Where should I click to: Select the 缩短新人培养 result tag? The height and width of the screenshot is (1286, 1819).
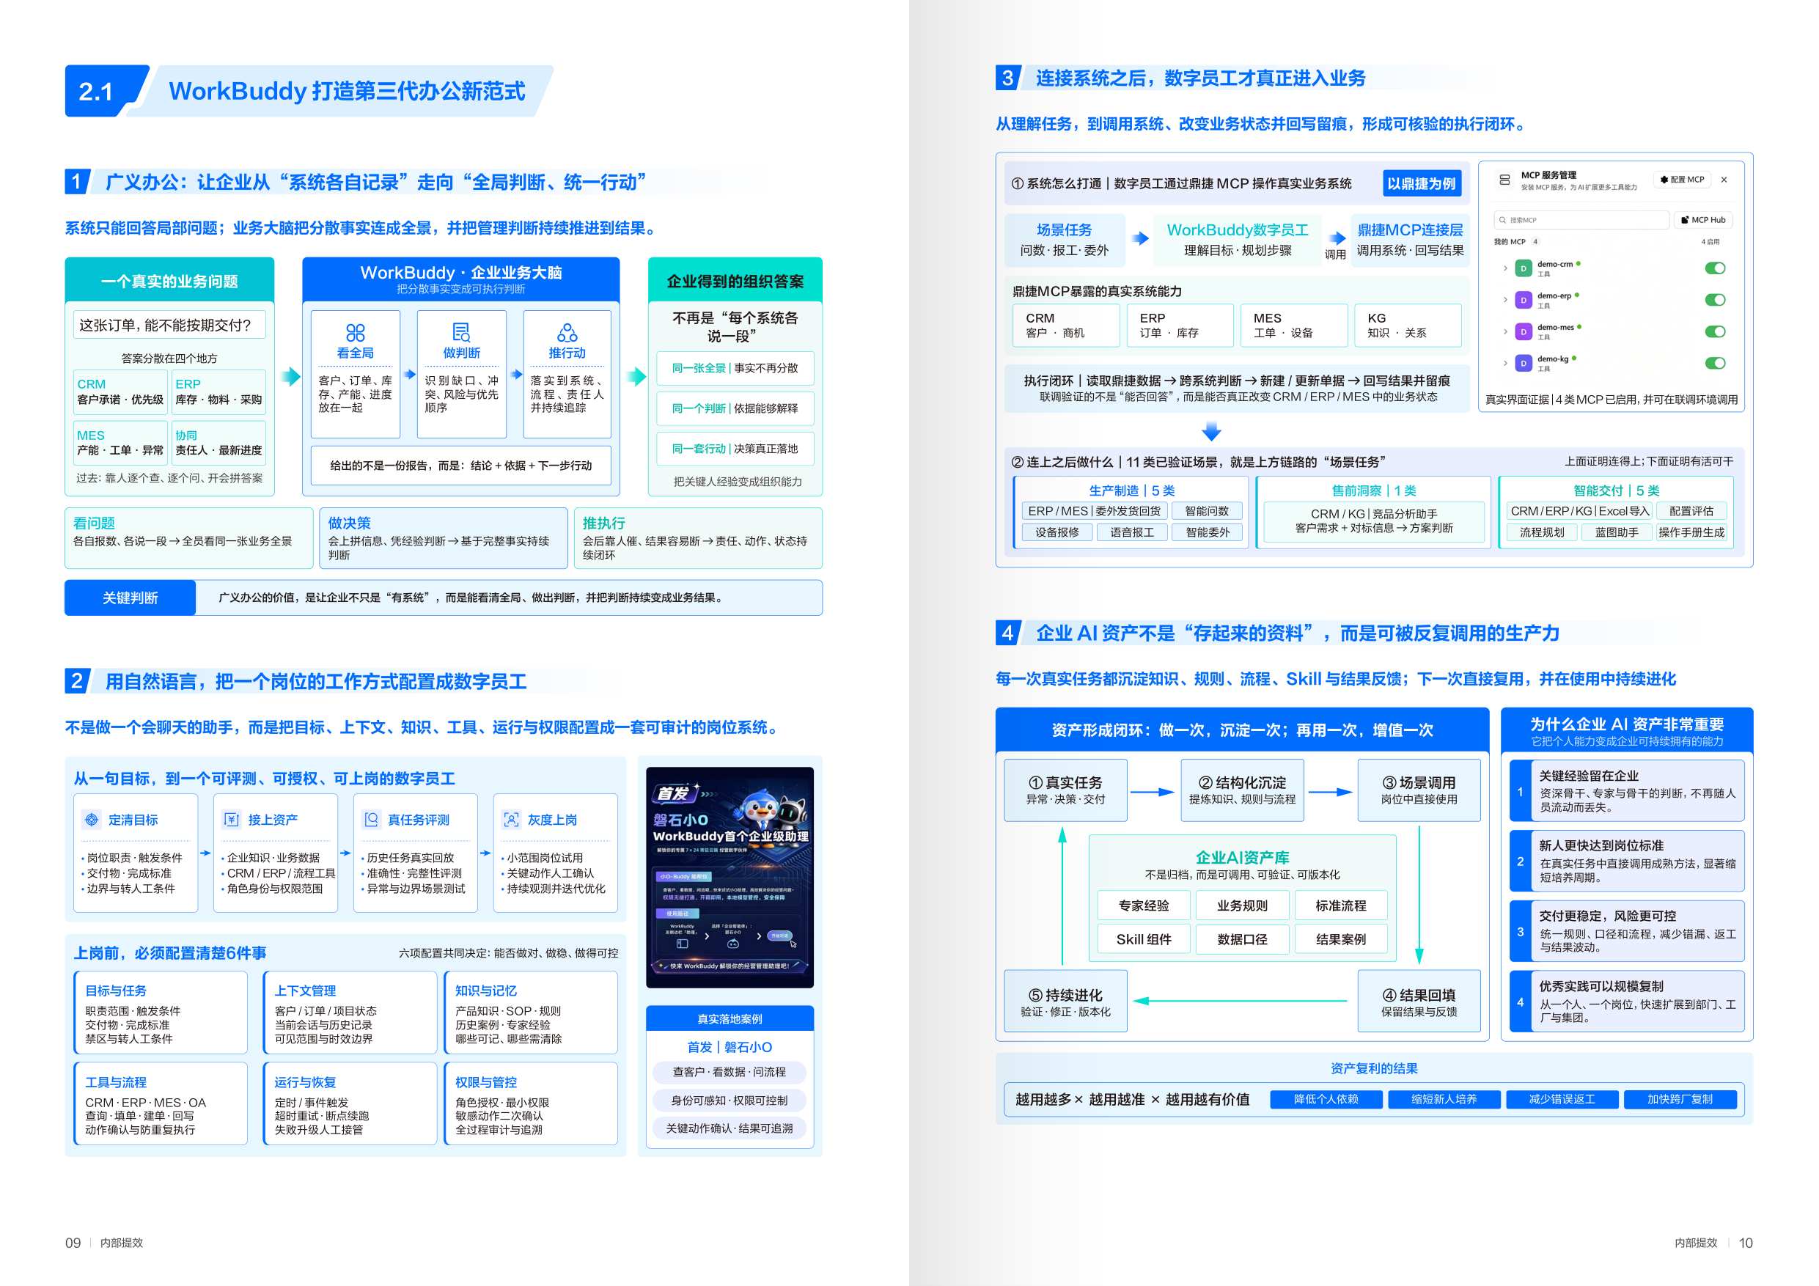coord(1444,1099)
